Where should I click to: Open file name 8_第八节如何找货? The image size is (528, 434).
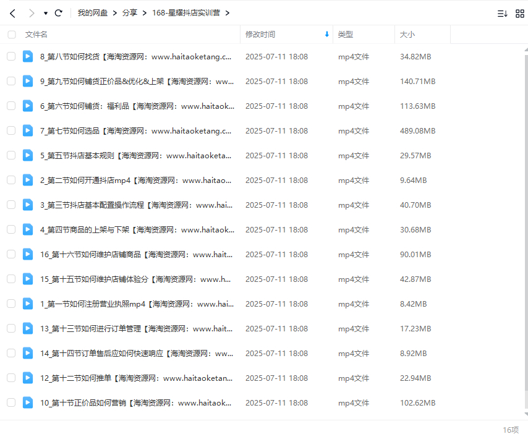[x=135, y=56]
